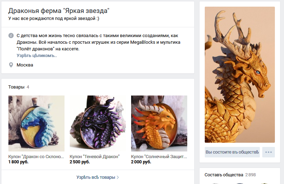Open the orange Солнечный Защитник pendant image

(159, 123)
